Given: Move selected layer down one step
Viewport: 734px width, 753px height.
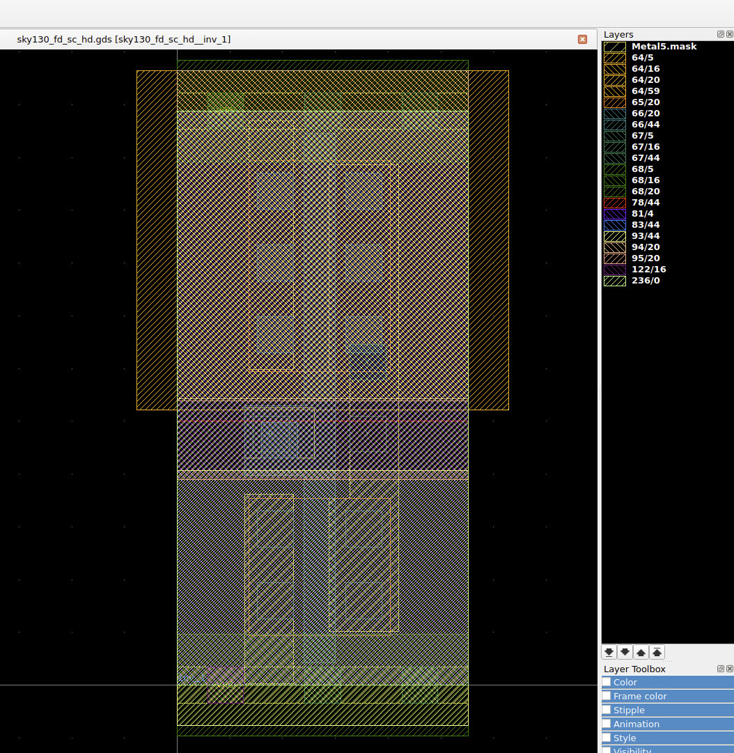Looking at the screenshot, I should click(625, 653).
